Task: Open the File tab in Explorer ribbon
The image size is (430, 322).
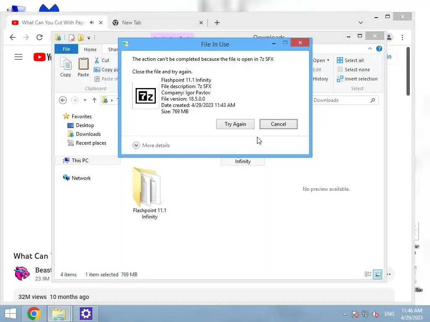Action: coord(66,49)
